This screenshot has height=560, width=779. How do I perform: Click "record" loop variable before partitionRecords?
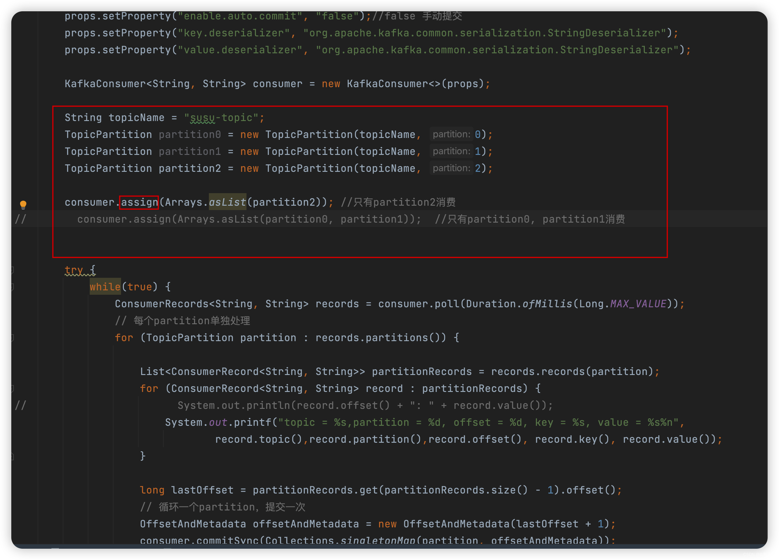click(x=384, y=388)
